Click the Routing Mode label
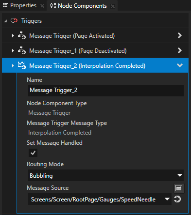 pyautogui.click(x=45, y=164)
